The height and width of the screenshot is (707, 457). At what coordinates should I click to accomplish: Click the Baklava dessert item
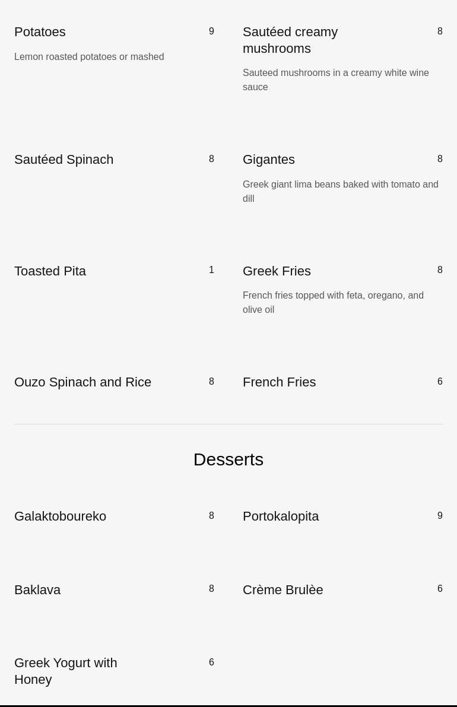click(37, 590)
